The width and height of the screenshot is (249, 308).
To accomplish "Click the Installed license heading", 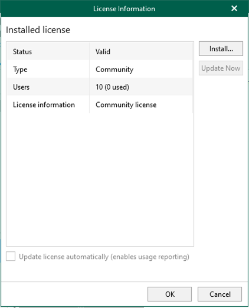I will point(38,30).
